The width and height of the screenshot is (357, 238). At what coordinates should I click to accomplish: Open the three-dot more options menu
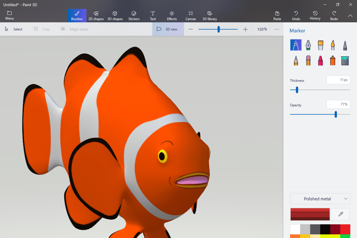[x=277, y=29]
